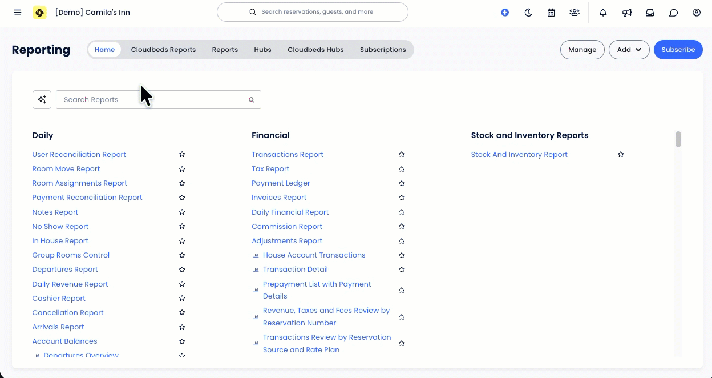
Task: Open the chat bubble icon
Action: 673,13
